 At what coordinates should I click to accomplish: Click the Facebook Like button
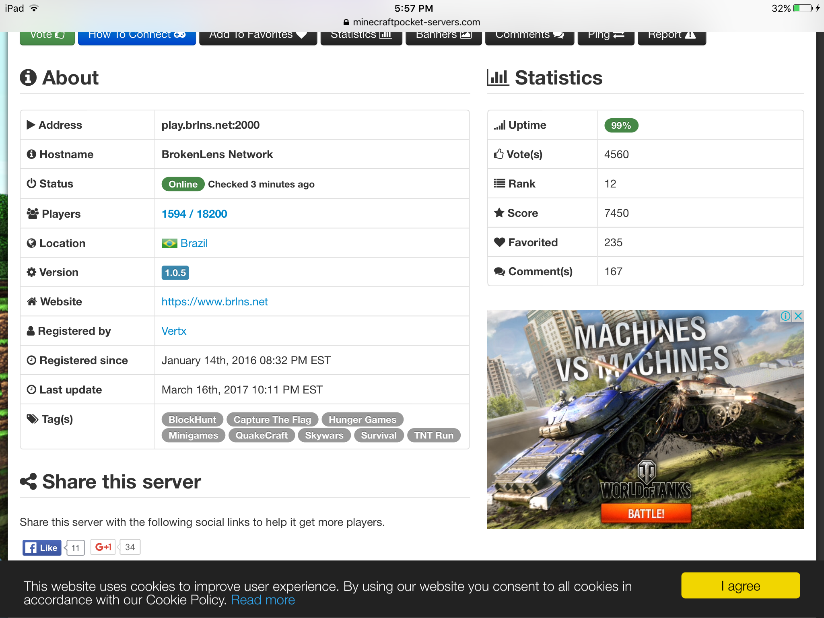pos(42,548)
